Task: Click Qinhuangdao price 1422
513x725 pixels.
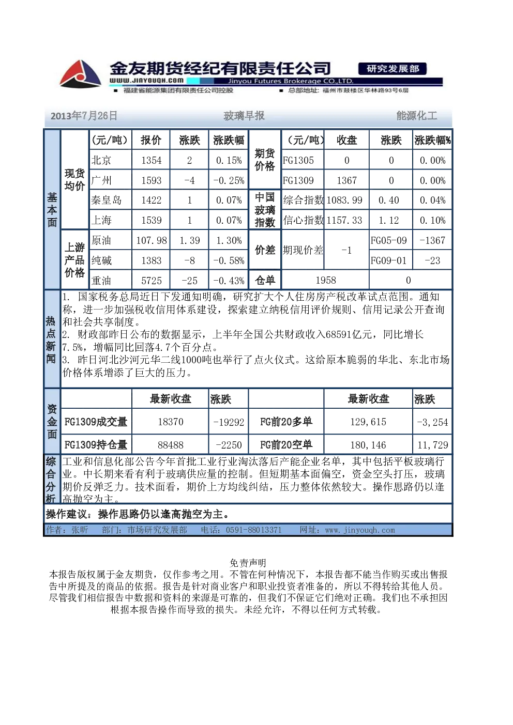Action: 152,200
